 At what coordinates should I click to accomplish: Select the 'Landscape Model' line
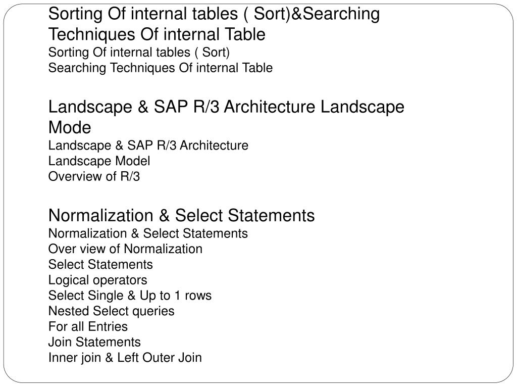tap(99, 161)
